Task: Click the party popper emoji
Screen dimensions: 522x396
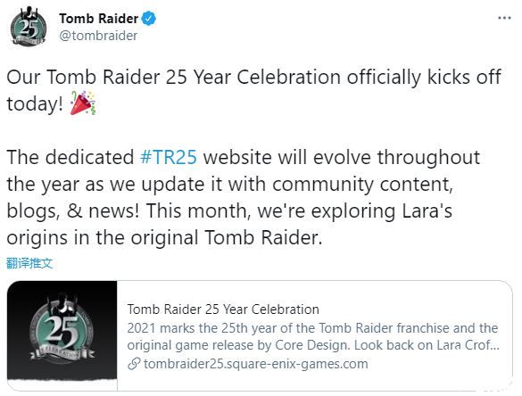Action: pos(83,103)
